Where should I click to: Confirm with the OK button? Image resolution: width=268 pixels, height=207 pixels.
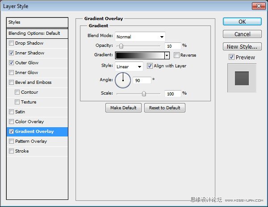coord(242,22)
